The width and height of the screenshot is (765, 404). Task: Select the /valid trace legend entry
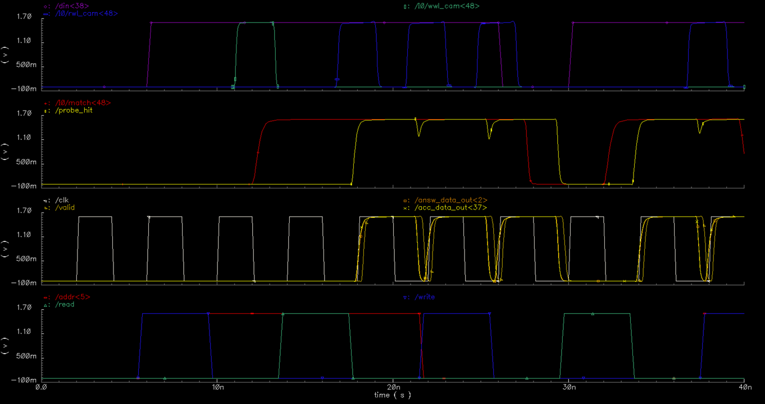[64, 208]
